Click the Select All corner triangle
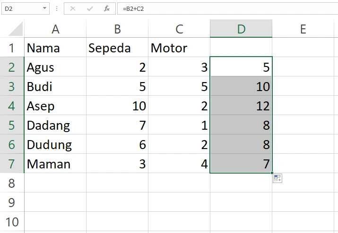The image size is (338, 233). [x=16, y=29]
